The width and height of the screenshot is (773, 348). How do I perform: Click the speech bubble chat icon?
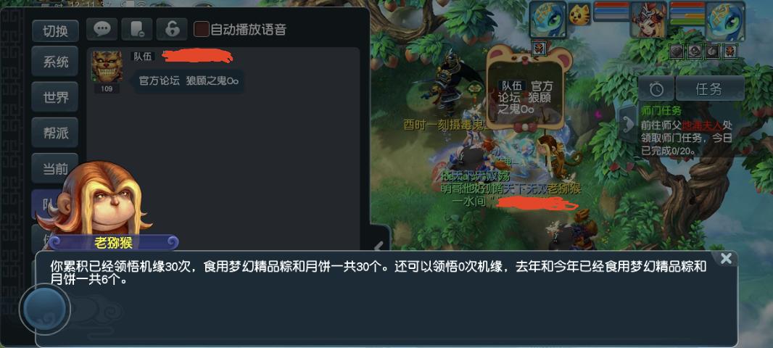click(x=102, y=30)
